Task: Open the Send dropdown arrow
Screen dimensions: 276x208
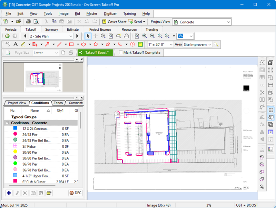Action: (144, 22)
